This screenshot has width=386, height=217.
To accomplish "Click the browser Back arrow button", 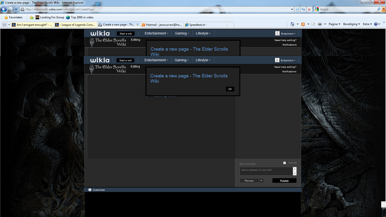I will 4,10.
